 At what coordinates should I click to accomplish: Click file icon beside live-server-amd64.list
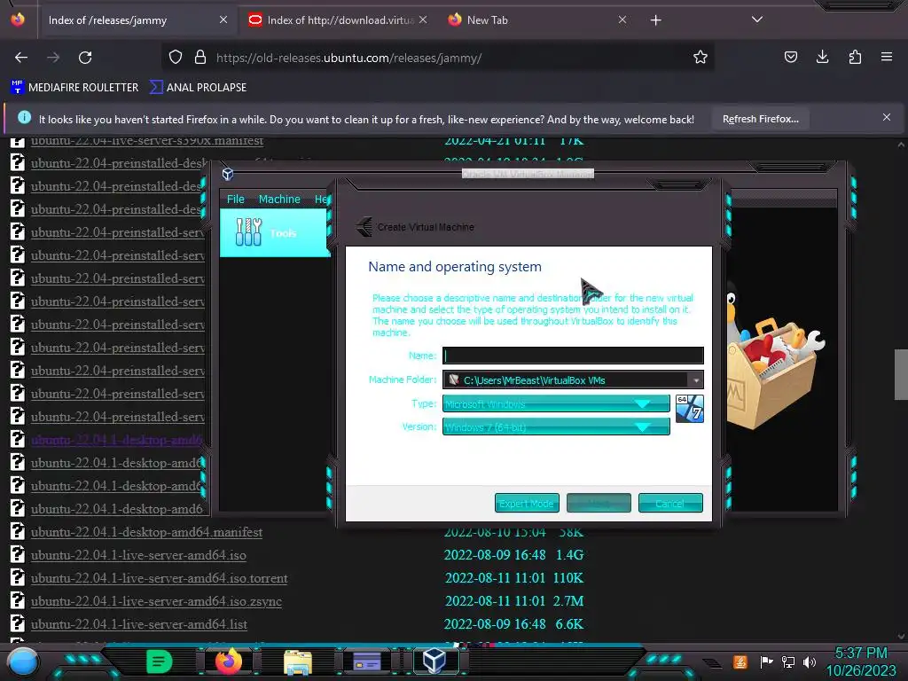(18, 623)
